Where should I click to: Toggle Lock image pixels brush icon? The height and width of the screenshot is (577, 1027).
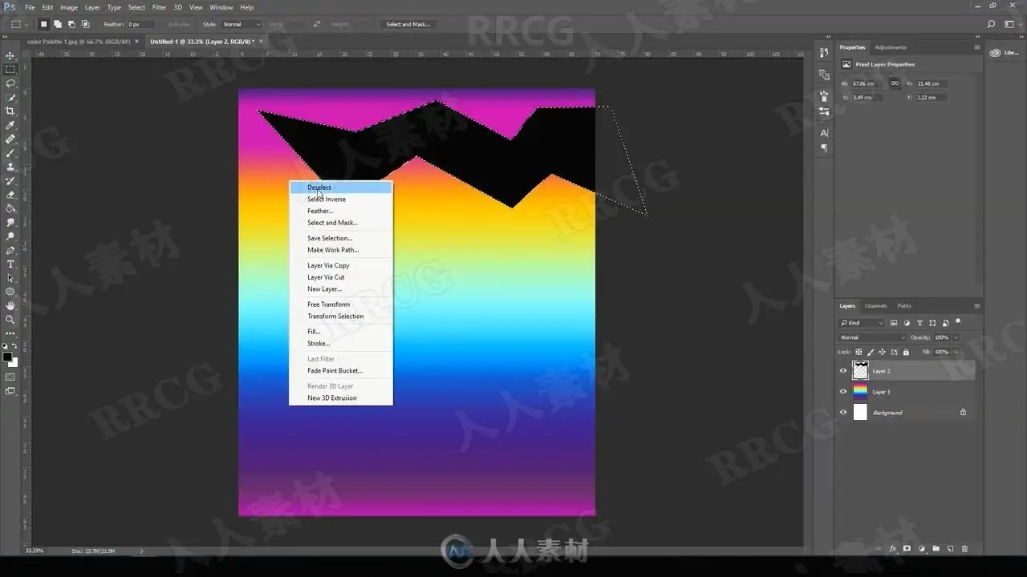click(x=871, y=352)
